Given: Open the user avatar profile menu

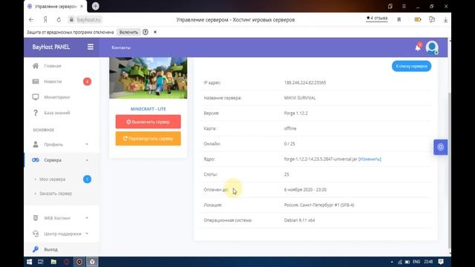Looking at the screenshot, I should 432,47.
